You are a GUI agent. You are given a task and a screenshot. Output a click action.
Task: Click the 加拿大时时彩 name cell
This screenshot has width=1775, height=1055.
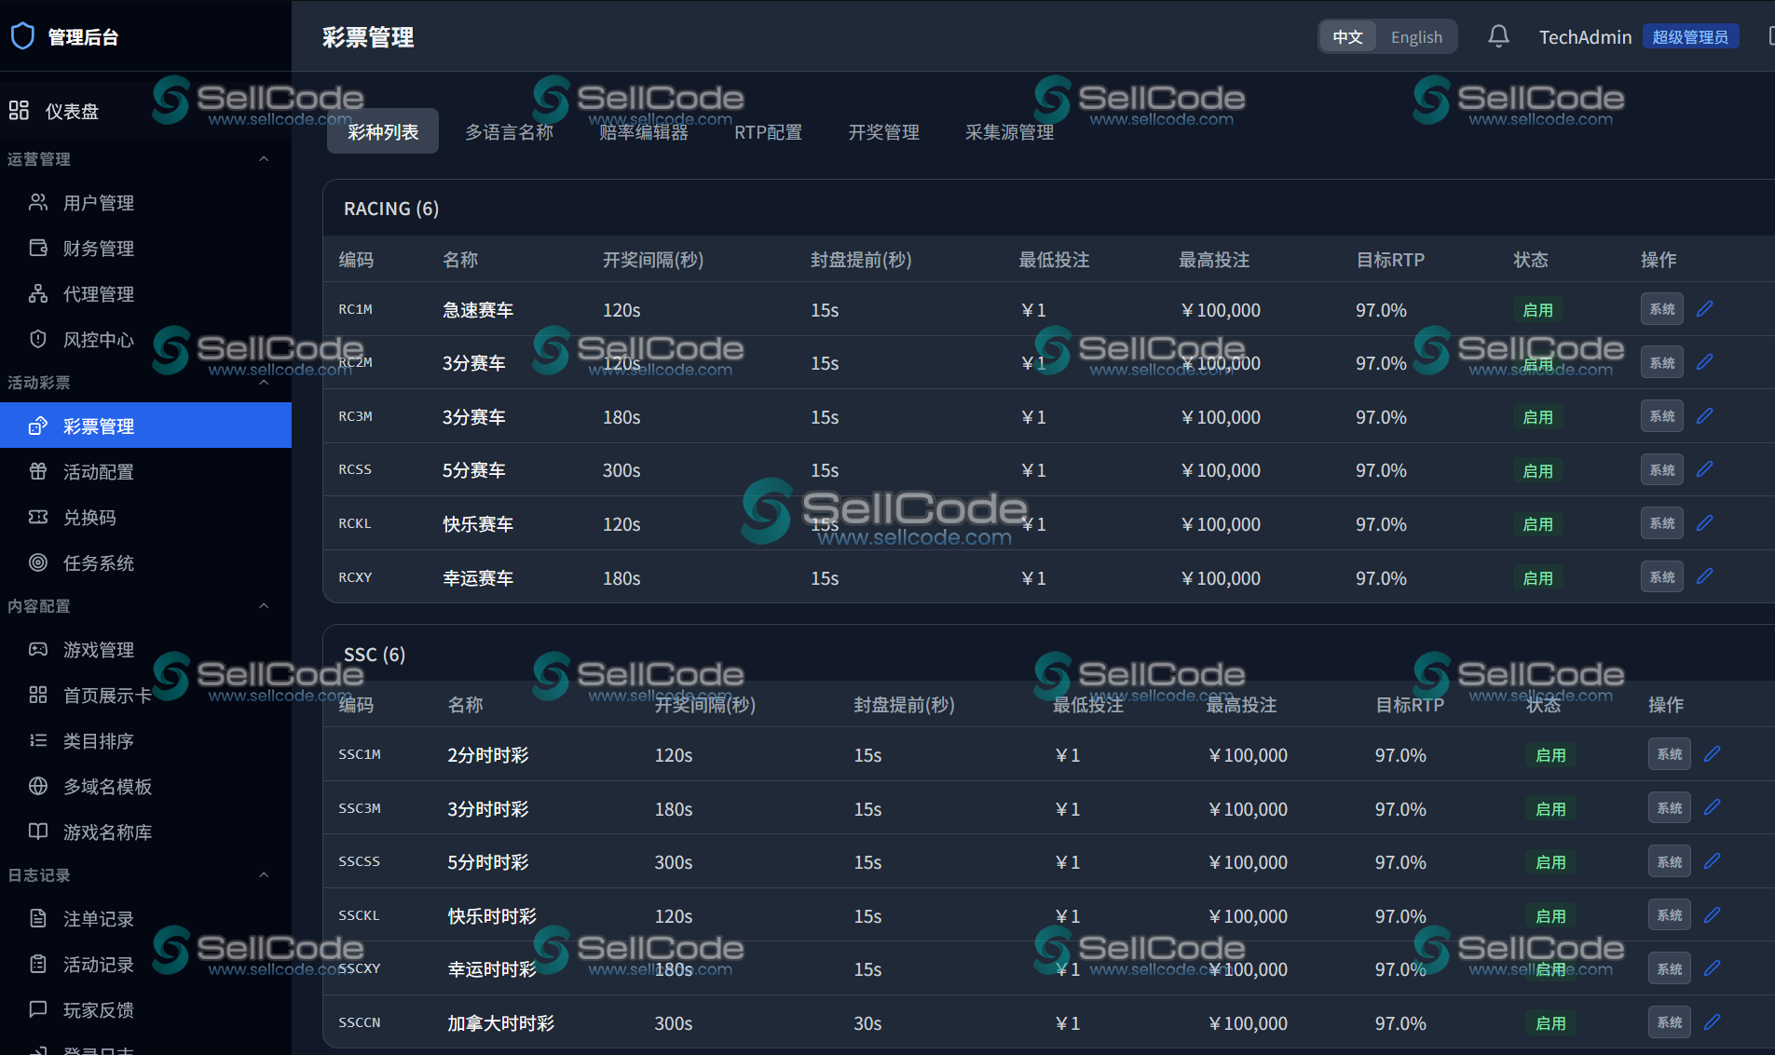(x=501, y=1023)
